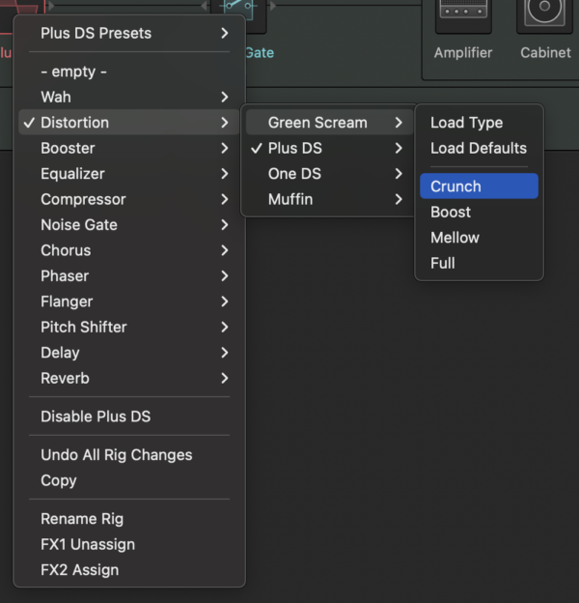
Task: Expand chevron beside Wah
Action: (x=225, y=97)
